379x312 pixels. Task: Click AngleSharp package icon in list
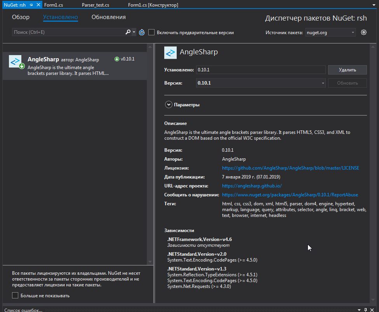point(15,62)
